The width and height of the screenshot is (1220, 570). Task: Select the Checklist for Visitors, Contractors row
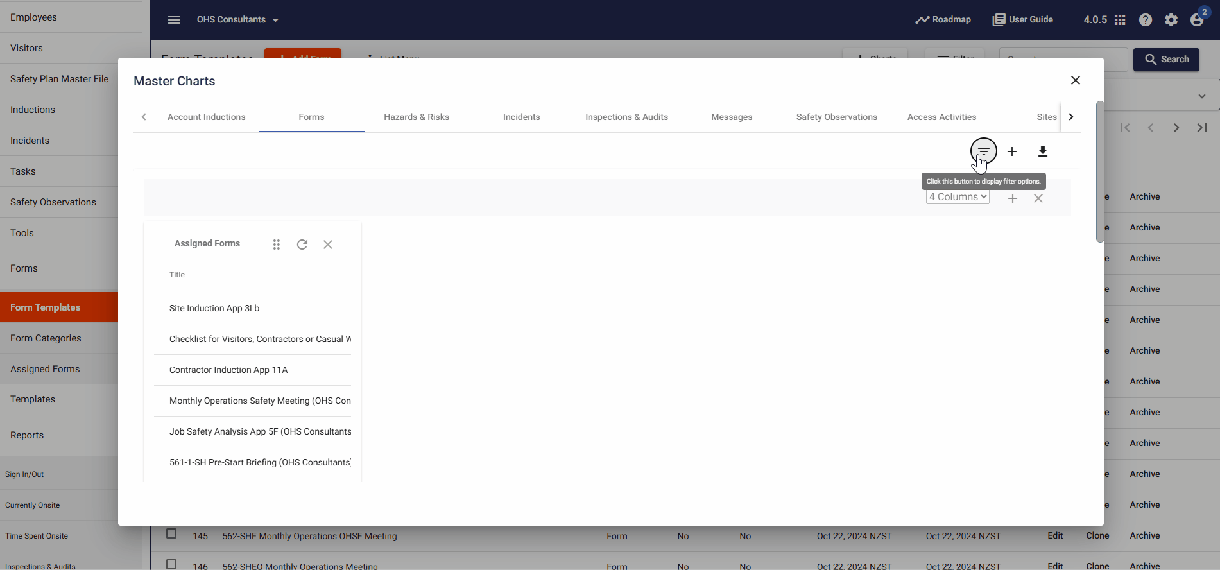(x=252, y=339)
